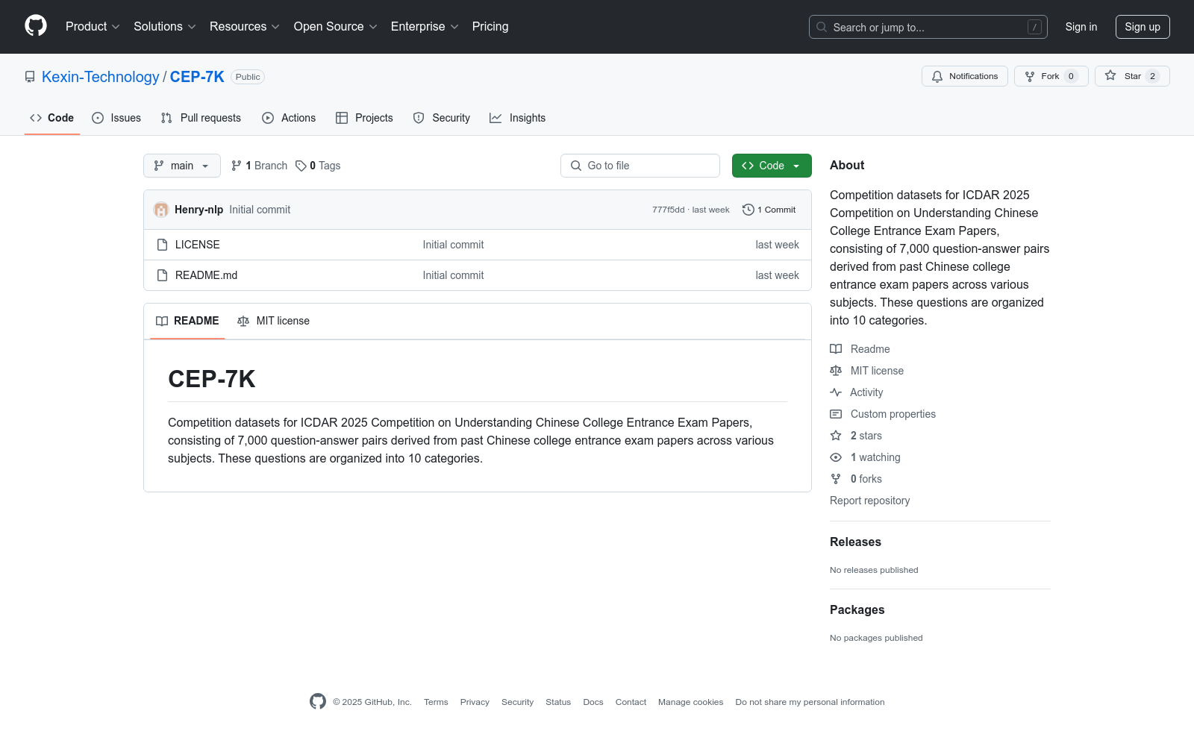
Task: Open Initial commit link in LICENSE row
Action: click(x=453, y=245)
